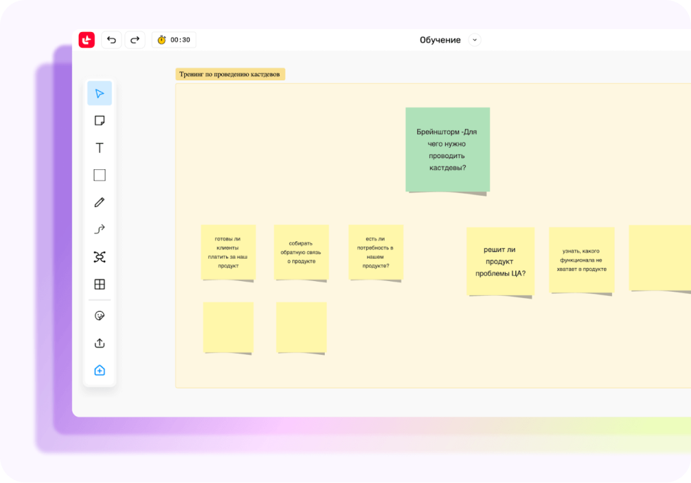
Task: Expand the dropdown chevron next to Обучение
Action: (x=475, y=40)
